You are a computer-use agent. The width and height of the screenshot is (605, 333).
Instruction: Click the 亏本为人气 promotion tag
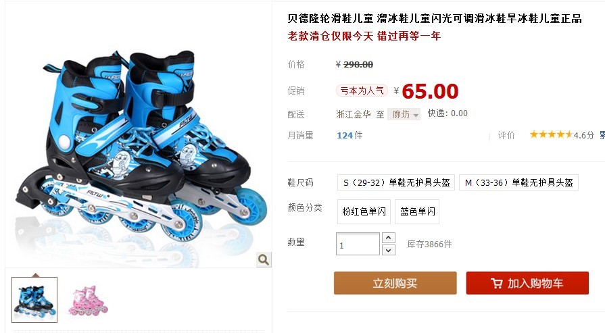362,91
